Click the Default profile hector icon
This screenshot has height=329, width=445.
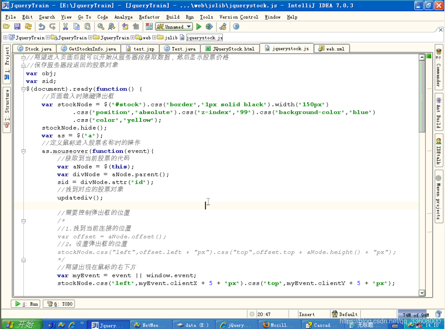pyautogui.click(x=335, y=314)
